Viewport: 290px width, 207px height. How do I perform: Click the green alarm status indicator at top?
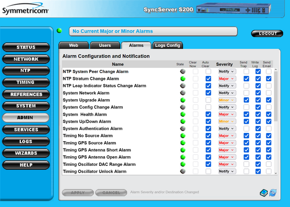coord(59,31)
